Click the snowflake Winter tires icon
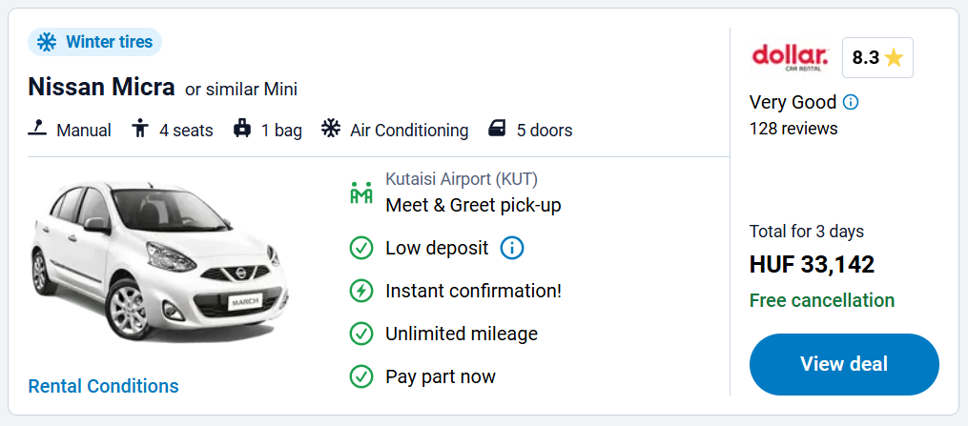 47,42
